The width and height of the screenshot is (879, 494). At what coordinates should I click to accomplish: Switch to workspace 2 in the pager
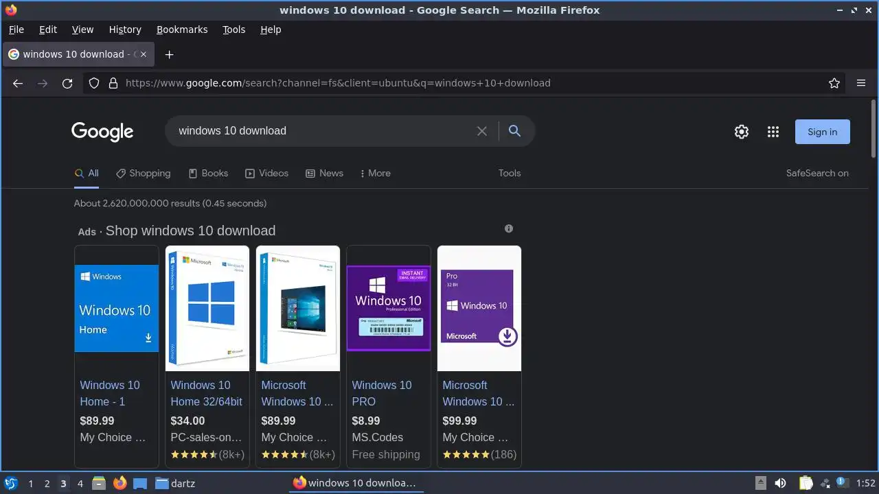click(47, 484)
